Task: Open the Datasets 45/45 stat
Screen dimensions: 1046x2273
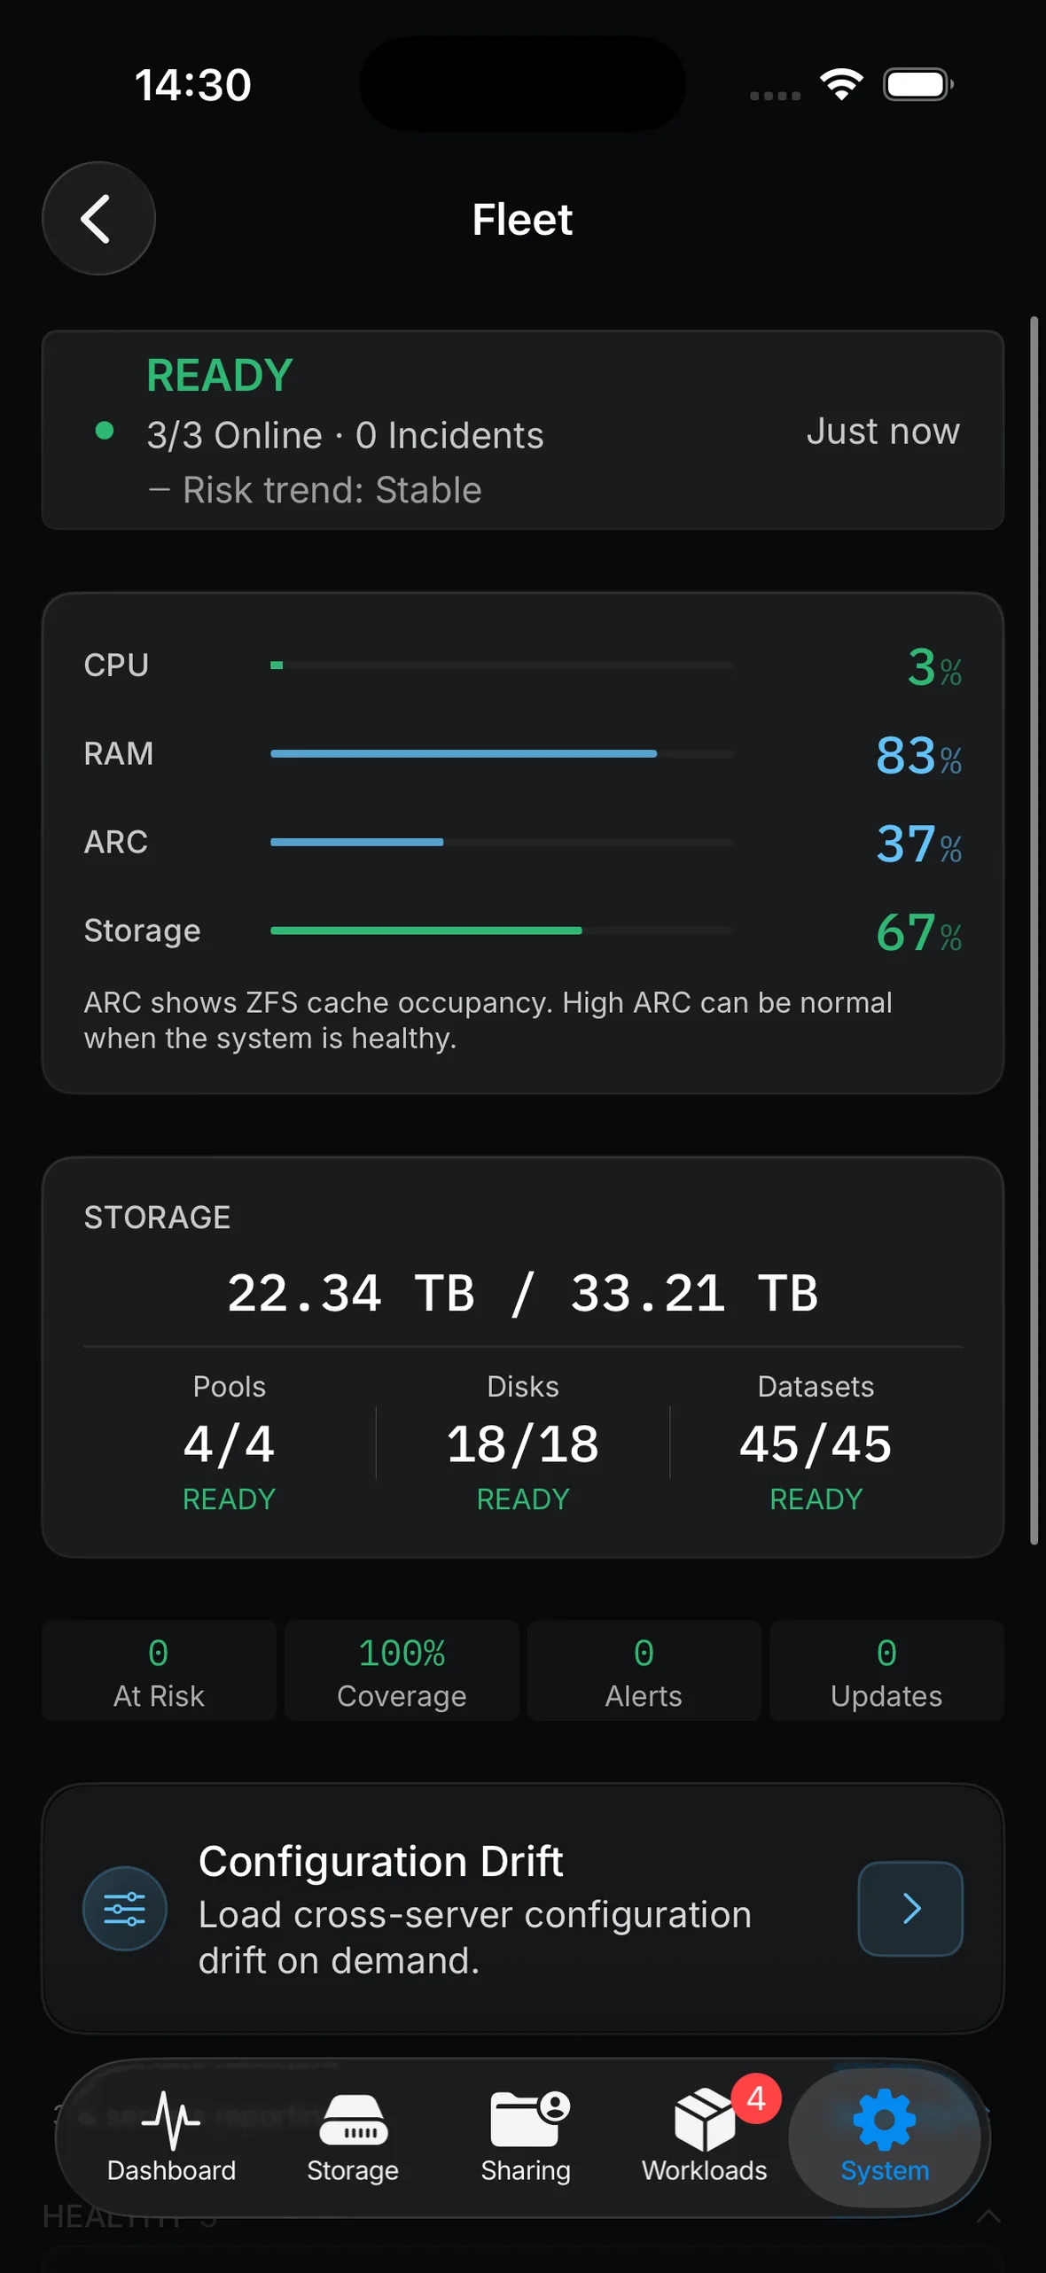Action: (x=816, y=1442)
